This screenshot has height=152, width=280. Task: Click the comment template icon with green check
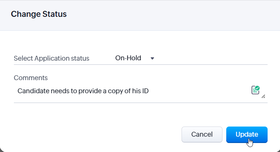256,90
